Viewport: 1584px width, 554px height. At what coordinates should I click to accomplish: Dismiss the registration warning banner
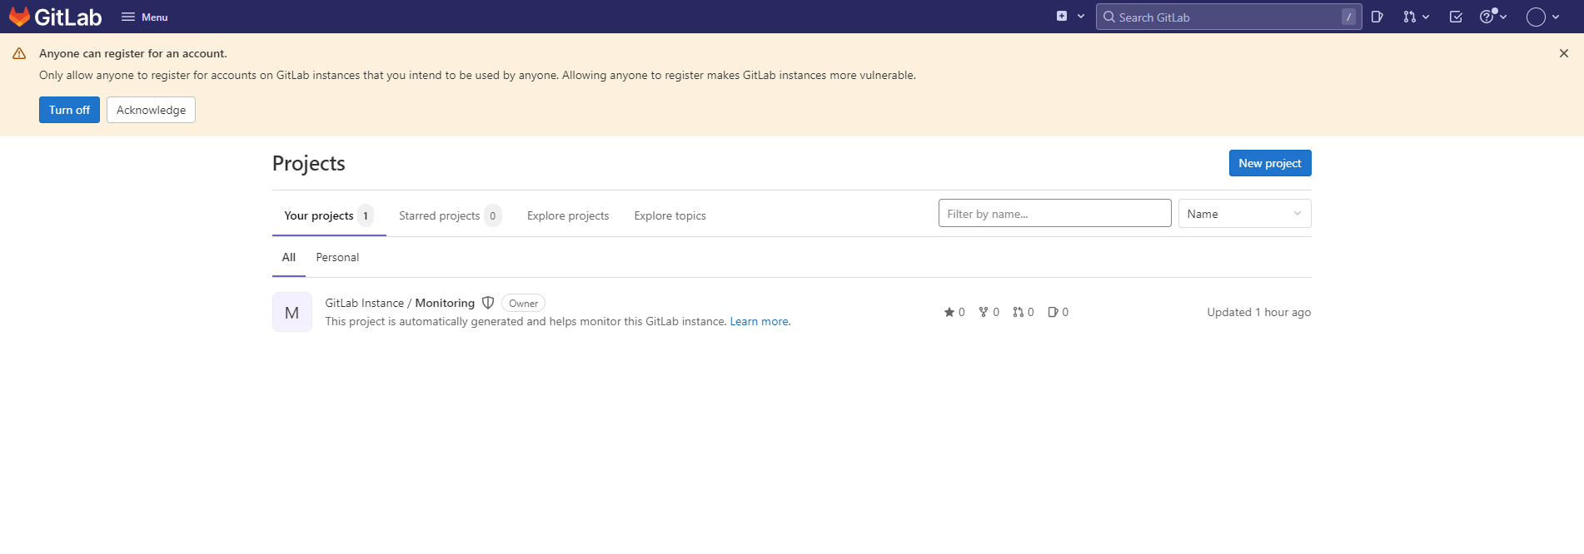[x=1563, y=53]
